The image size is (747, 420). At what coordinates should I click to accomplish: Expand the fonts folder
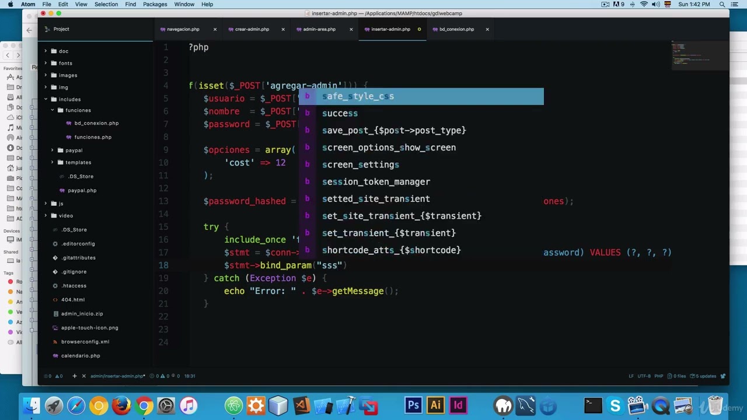click(46, 63)
